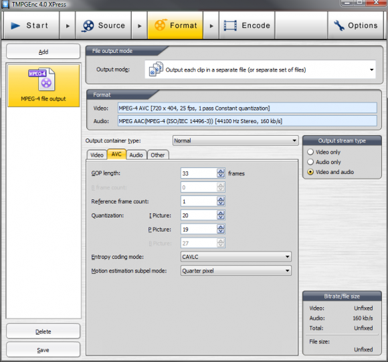
Task: Click the Audio format summary field
Action: pyautogui.click(x=248, y=121)
